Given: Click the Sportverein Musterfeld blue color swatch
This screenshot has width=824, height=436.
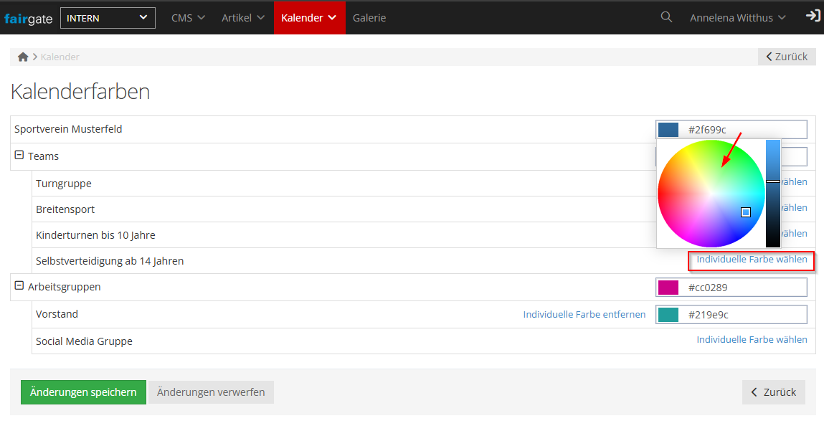Looking at the screenshot, I should pyautogui.click(x=668, y=130).
